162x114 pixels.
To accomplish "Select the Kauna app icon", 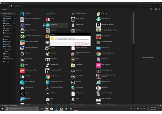I will point(22,94).
